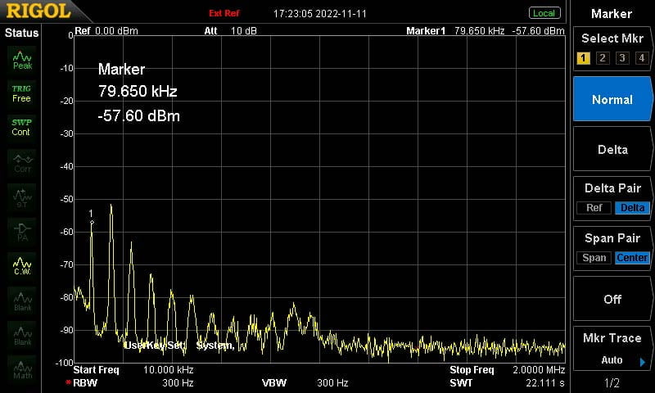Click the Att 10 dB readout
The width and height of the screenshot is (655, 393).
(230, 30)
